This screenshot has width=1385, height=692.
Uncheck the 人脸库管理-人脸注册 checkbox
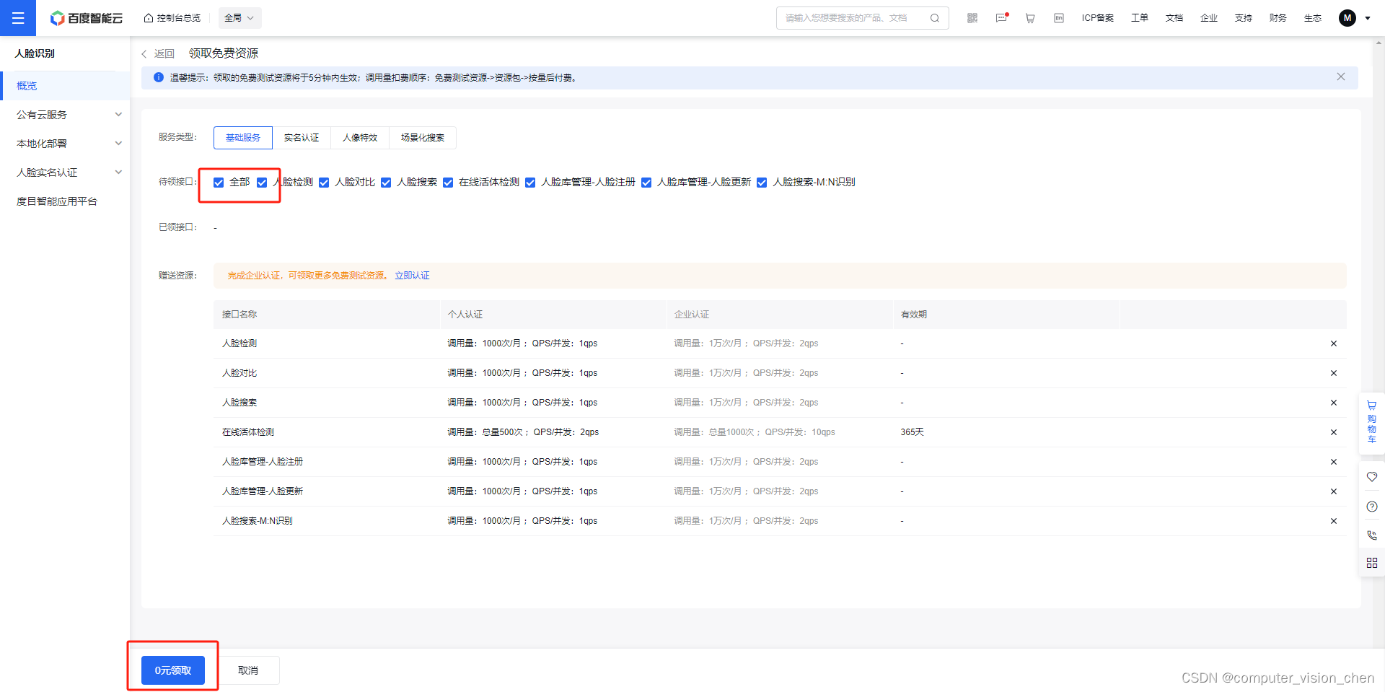click(530, 183)
